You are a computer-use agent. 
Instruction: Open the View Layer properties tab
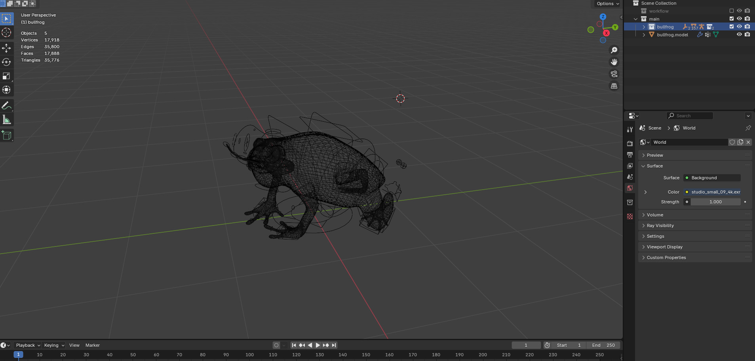[x=630, y=166]
